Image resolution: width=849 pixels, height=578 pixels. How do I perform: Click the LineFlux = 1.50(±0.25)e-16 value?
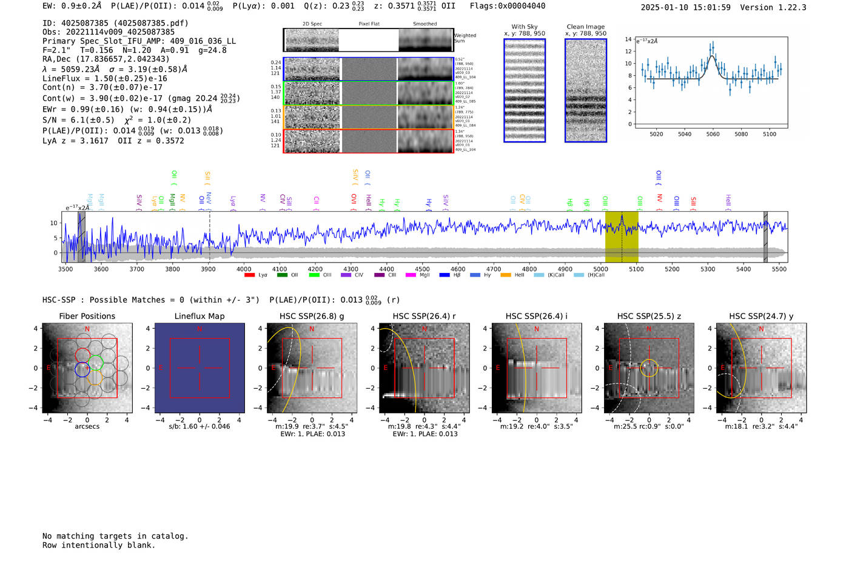coord(104,78)
